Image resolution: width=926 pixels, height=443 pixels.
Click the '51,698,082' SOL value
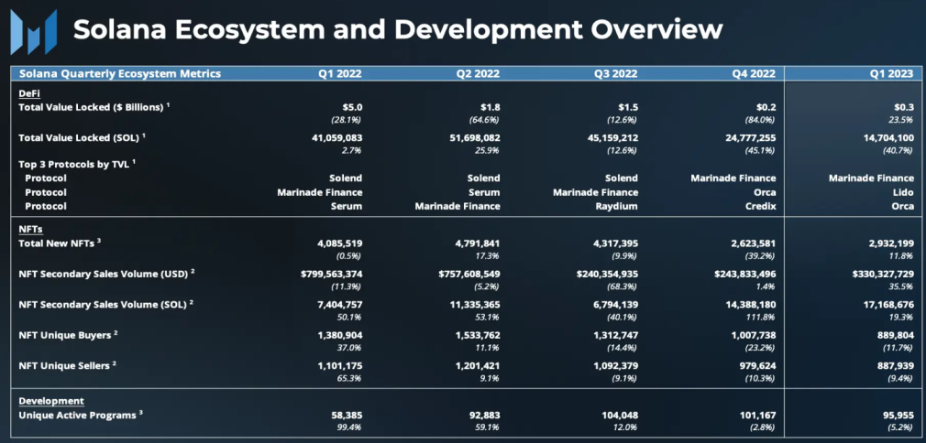474,137
